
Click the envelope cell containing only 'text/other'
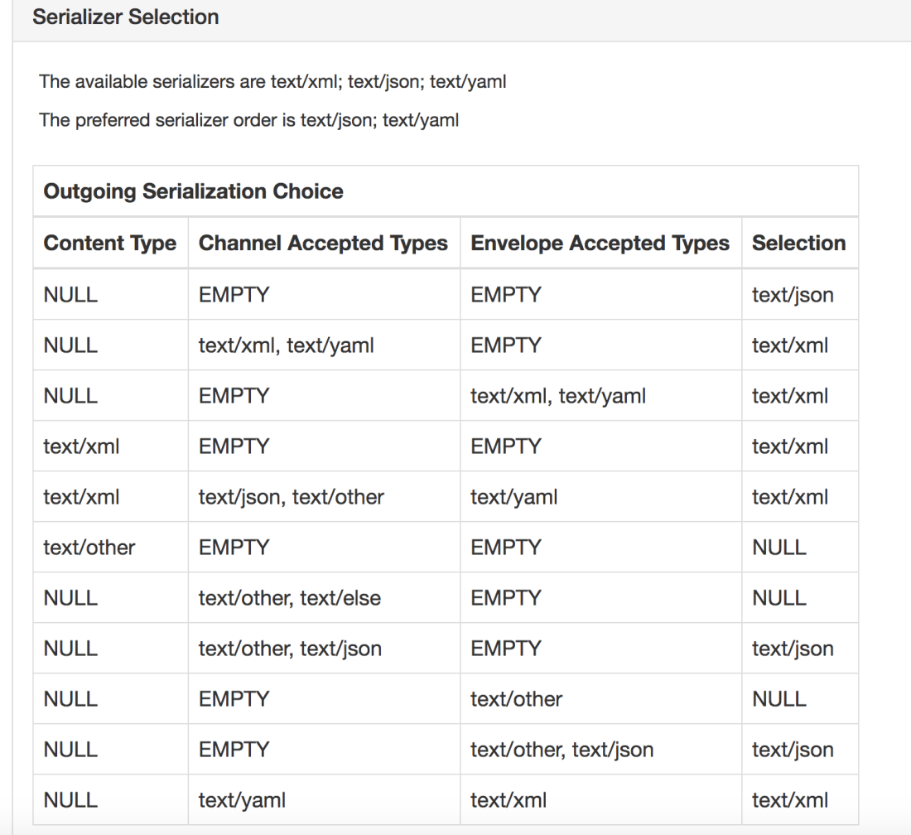[516, 699]
